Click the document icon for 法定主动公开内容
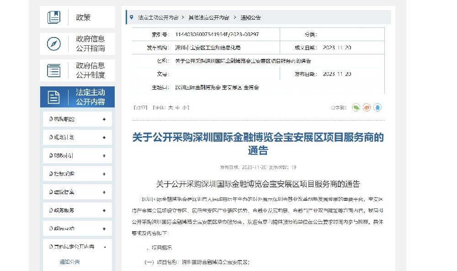The width and height of the screenshot is (457, 271). pos(53,97)
